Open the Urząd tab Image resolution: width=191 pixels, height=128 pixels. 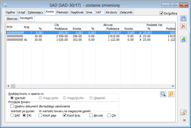coord(21,12)
